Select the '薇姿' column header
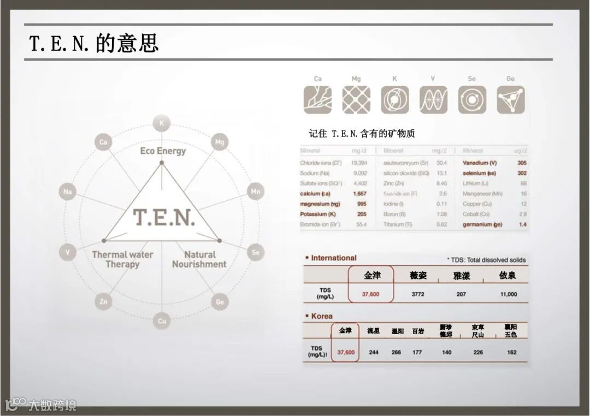 [418, 275]
